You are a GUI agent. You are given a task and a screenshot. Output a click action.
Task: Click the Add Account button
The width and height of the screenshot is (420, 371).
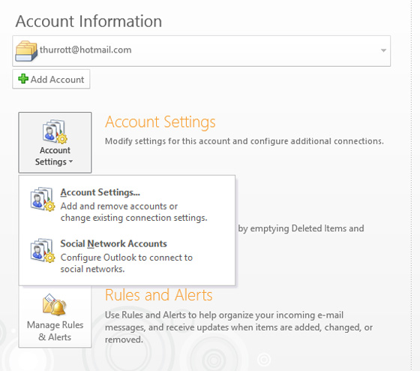point(51,79)
